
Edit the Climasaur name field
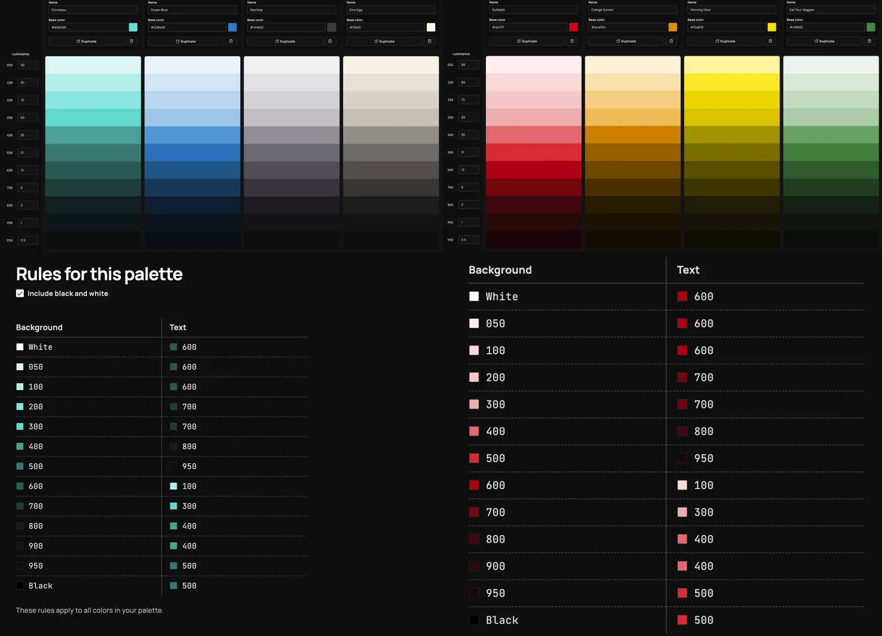[x=93, y=10]
